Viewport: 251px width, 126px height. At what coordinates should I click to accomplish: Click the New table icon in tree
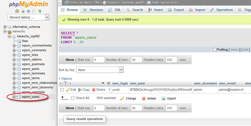[x=19, y=41]
